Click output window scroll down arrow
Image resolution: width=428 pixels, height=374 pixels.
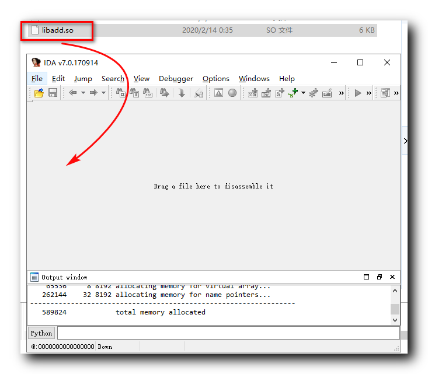tap(395, 320)
